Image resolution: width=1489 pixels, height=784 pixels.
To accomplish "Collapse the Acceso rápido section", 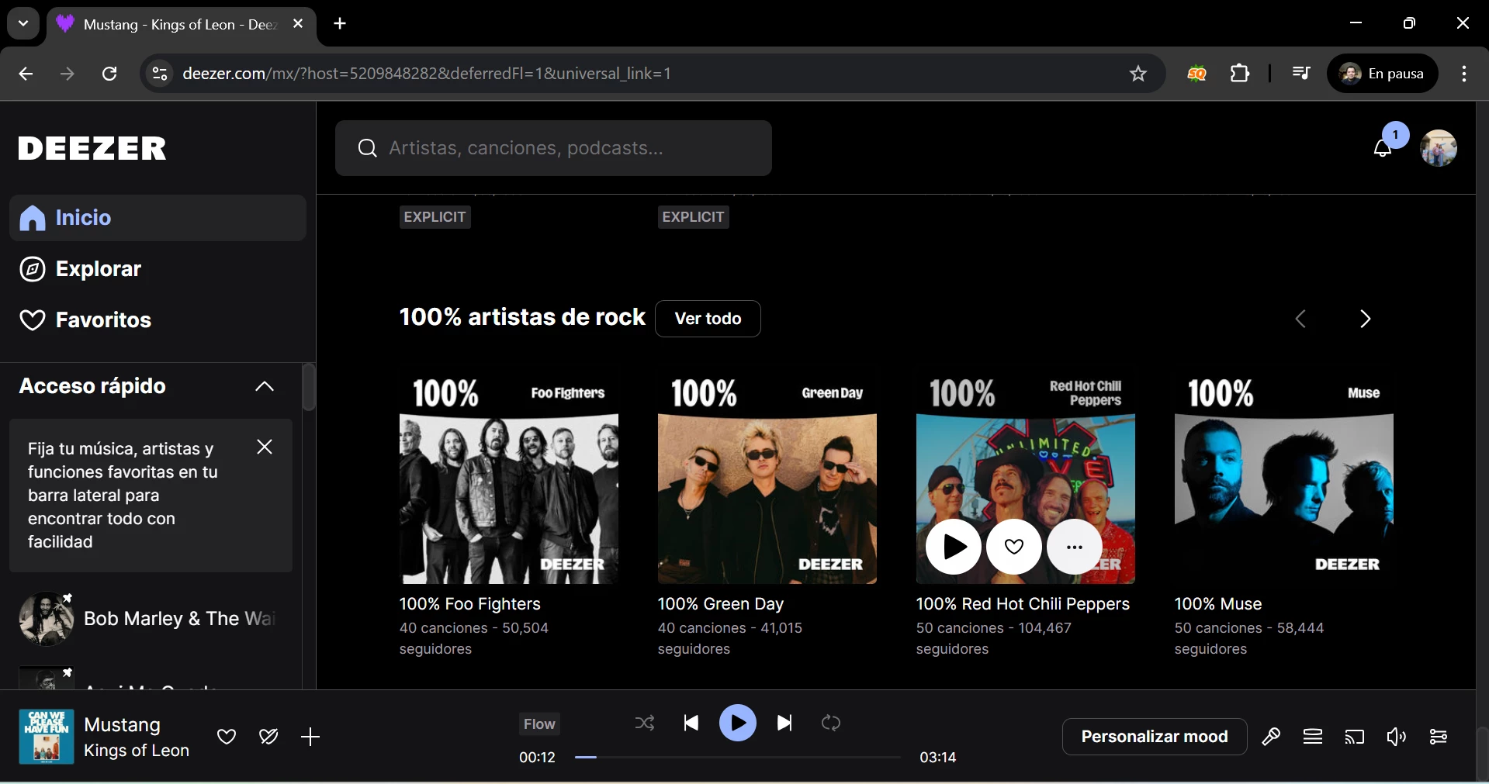I will [x=265, y=386].
